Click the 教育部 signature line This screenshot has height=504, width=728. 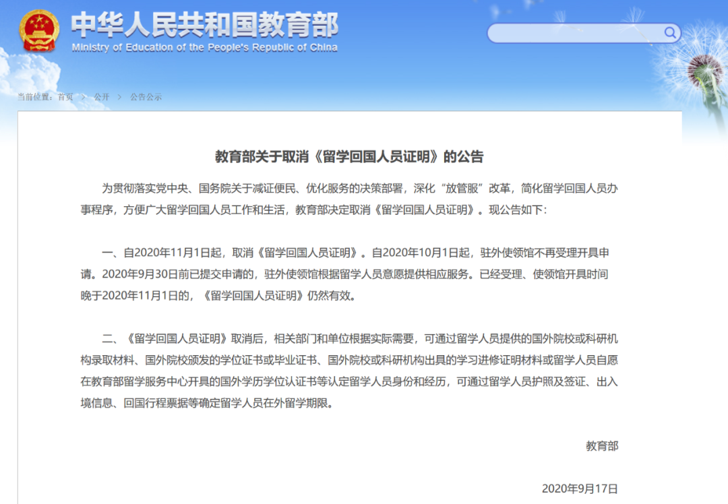[x=602, y=446]
